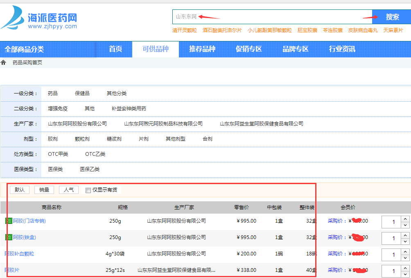Increase quantity for 阿胶(门店专销) row
This screenshot has width=411, height=278.
pos(405,219)
